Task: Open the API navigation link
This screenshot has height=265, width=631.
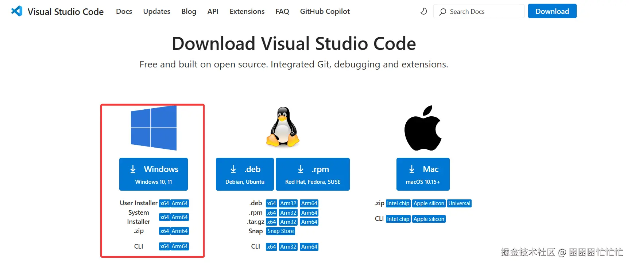Action: (213, 11)
